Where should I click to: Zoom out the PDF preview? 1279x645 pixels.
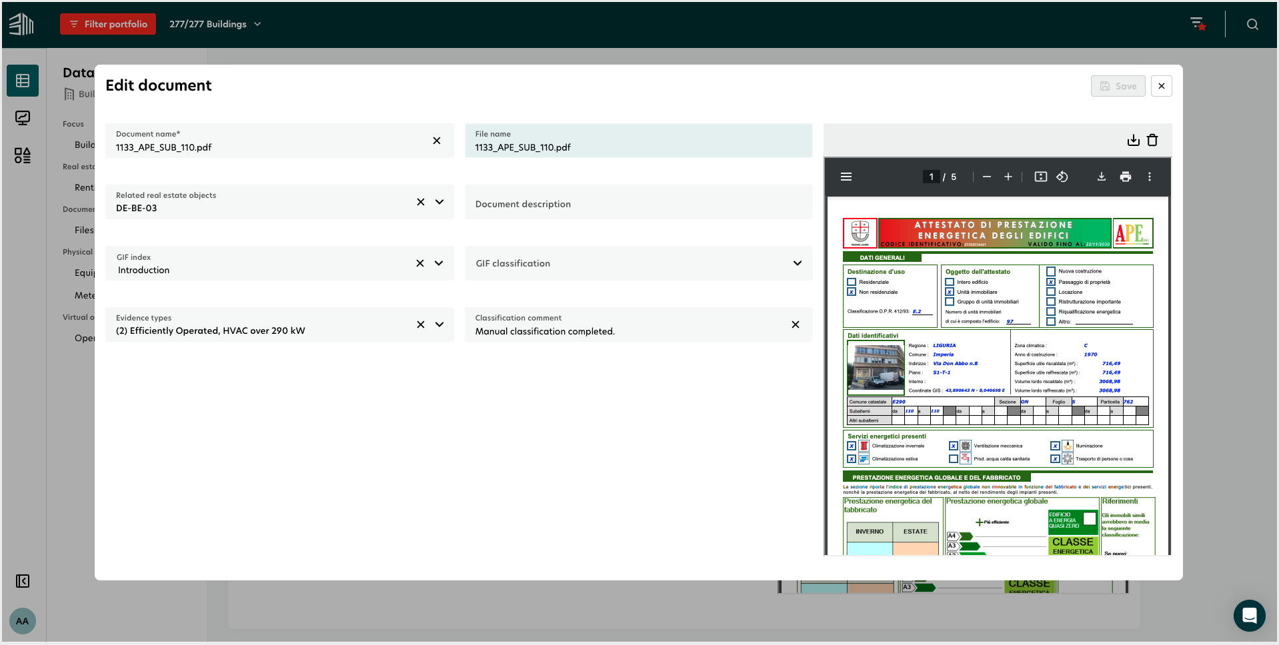(987, 177)
